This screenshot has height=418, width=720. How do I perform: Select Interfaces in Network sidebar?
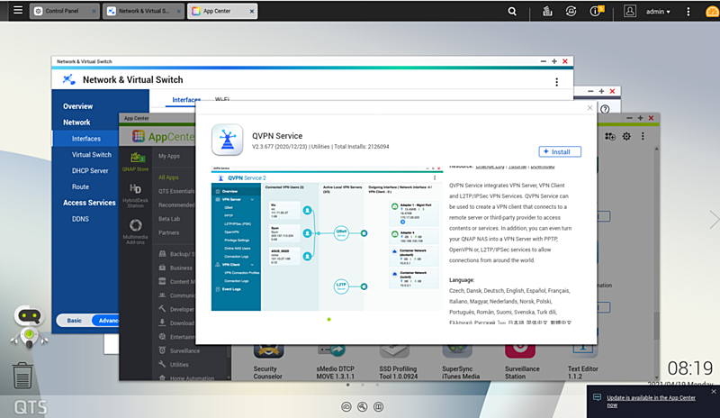(x=85, y=139)
